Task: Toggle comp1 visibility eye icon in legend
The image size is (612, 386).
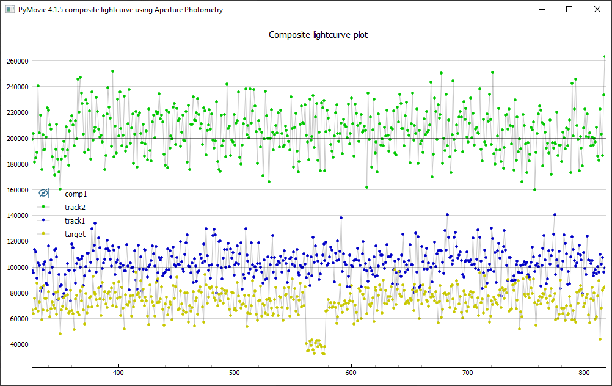Action: point(43,193)
